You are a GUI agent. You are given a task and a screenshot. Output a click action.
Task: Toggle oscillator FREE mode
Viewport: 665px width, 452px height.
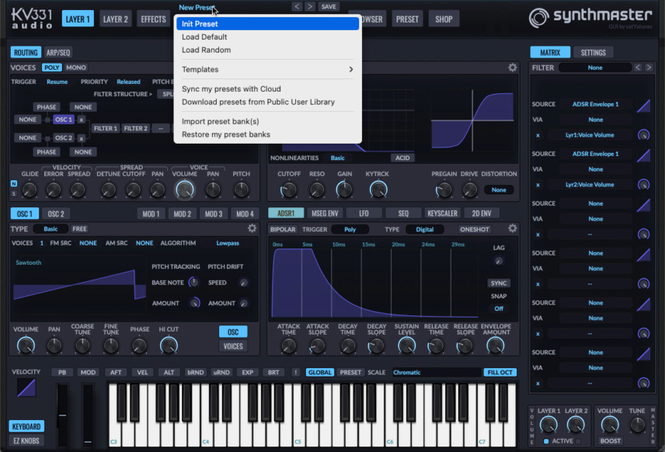(x=79, y=229)
